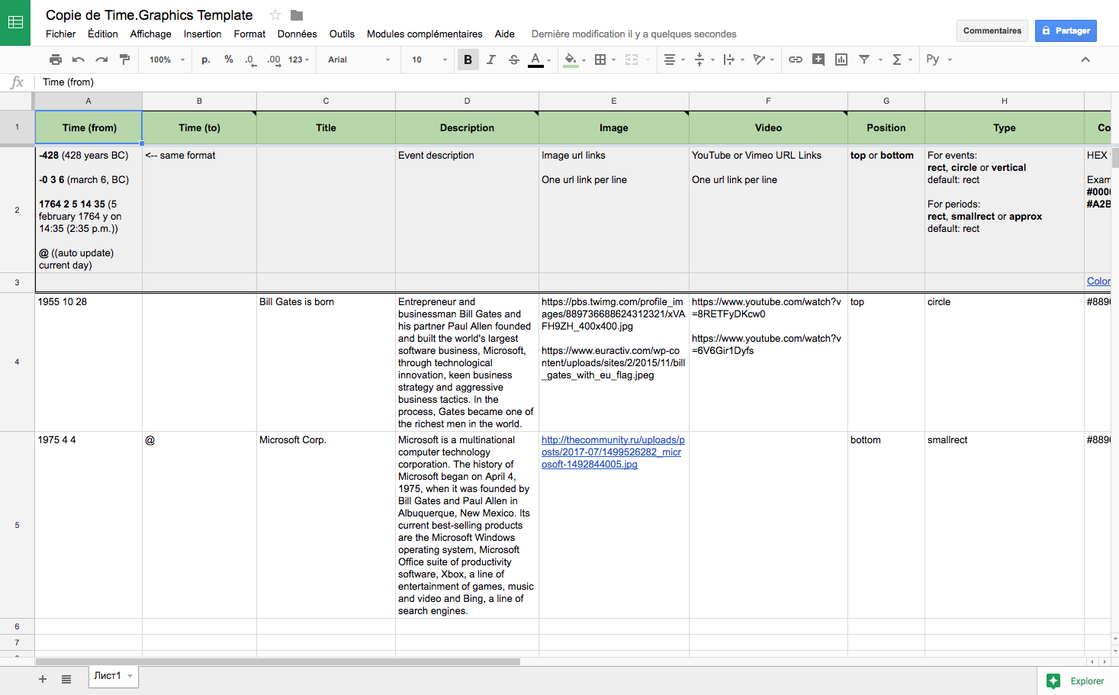The width and height of the screenshot is (1119, 695).
Task: Select the 'Bill Gates is born' cell
Action: pos(326,362)
